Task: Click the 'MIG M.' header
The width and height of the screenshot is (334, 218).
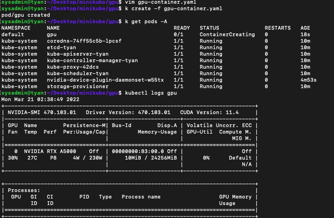Action: [x=242, y=138]
